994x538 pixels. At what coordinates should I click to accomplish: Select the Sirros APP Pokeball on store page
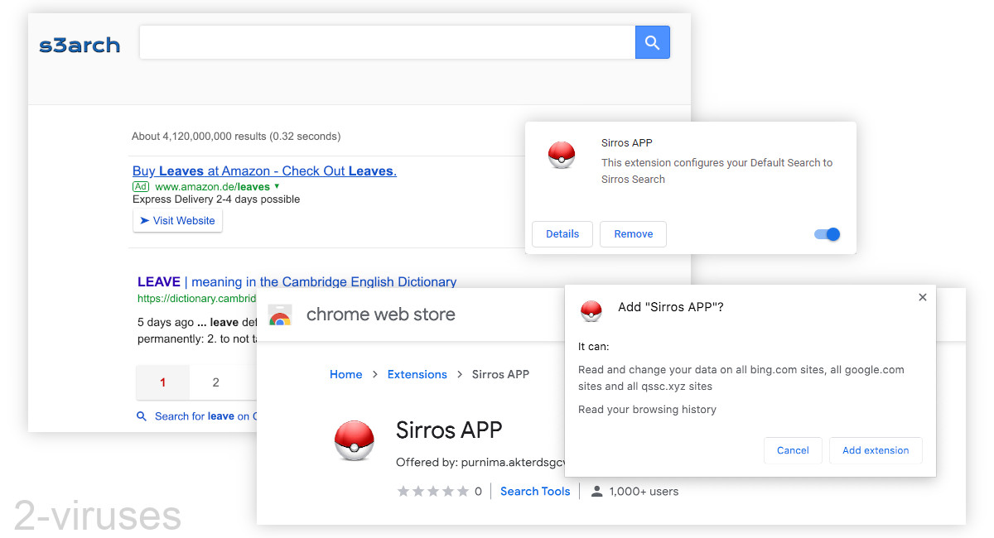[355, 440]
